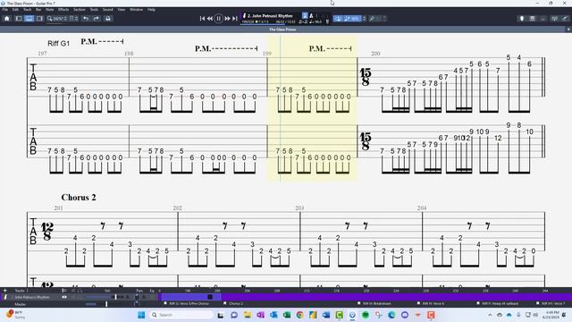Open the print icon
This screenshot has width=572, height=322.
click(108, 18)
